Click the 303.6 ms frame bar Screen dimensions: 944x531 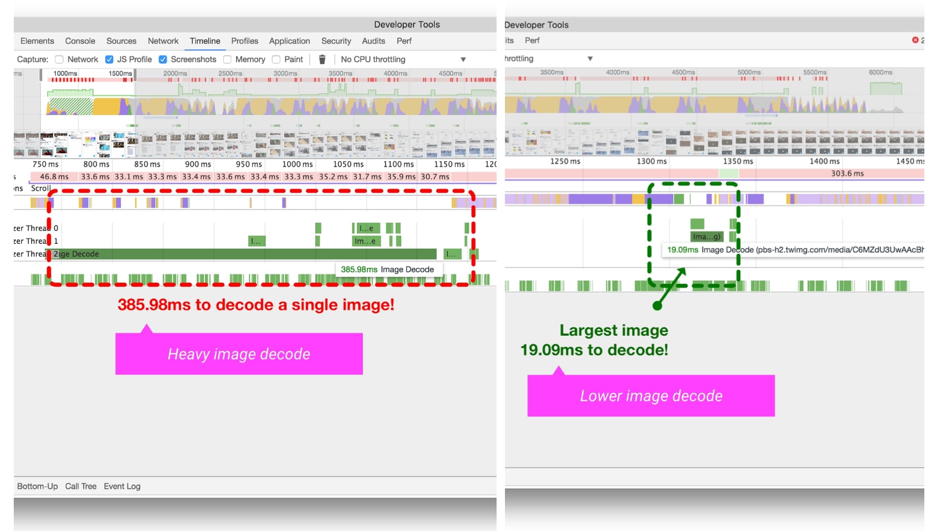(x=847, y=174)
